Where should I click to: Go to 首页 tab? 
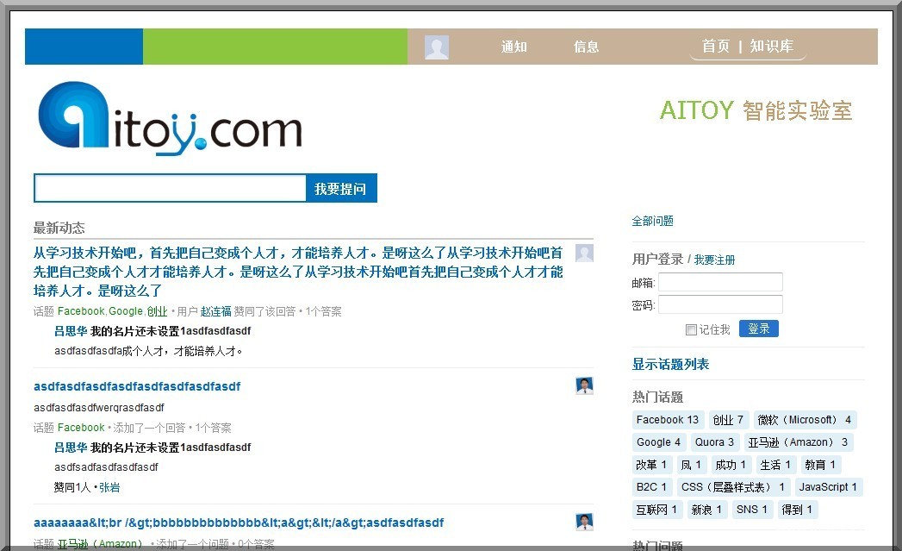coord(716,47)
